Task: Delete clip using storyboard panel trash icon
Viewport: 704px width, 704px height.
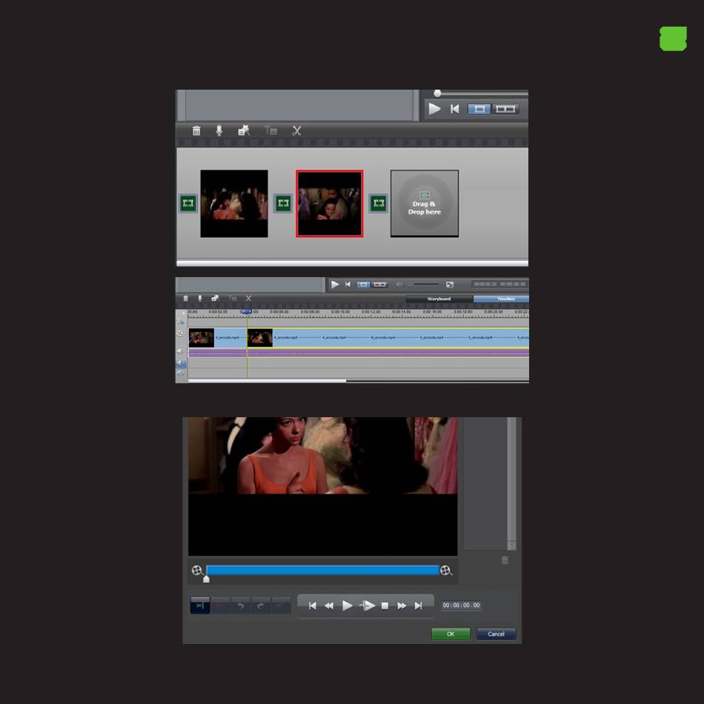Action: pos(196,130)
